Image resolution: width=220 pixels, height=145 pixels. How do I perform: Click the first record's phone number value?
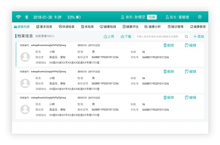[156, 57]
